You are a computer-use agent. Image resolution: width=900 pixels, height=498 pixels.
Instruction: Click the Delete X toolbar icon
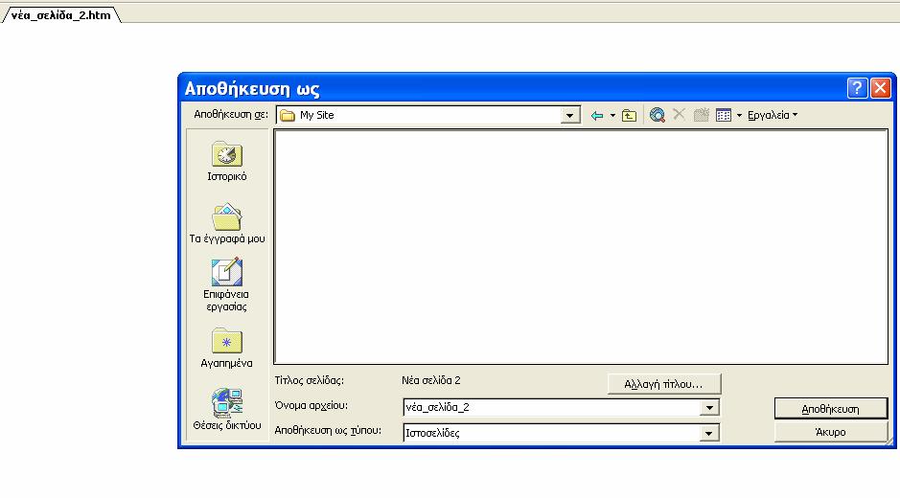(x=679, y=114)
